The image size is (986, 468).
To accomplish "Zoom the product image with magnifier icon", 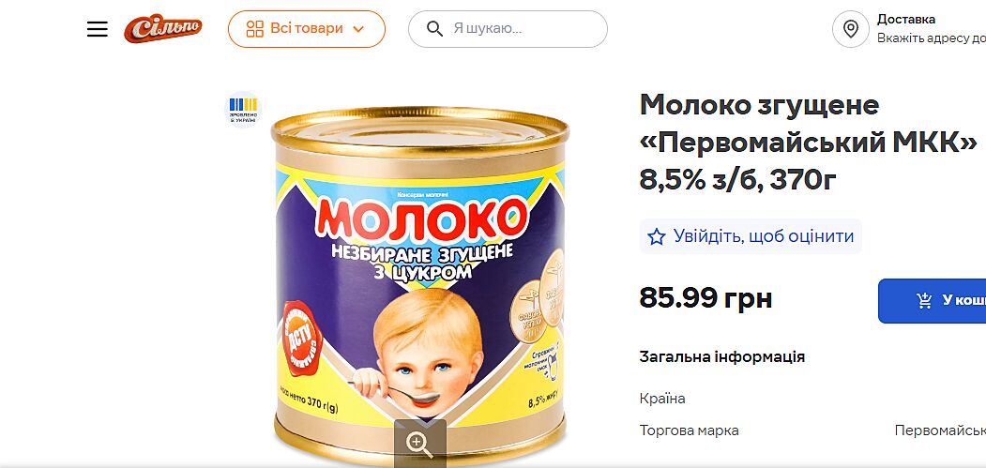I will tap(419, 444).
